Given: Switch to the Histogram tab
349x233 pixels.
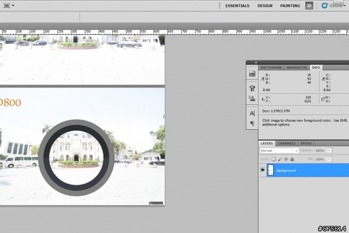Looking at the screenshot, I should [271, 67].
